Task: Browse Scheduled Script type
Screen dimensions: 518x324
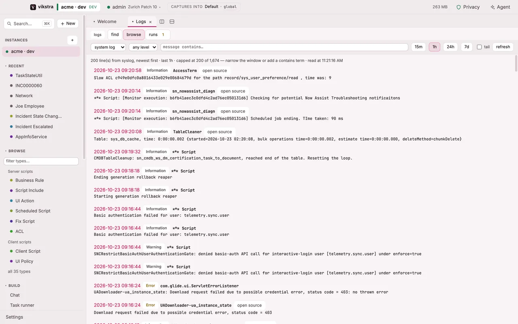Action: 33,211
